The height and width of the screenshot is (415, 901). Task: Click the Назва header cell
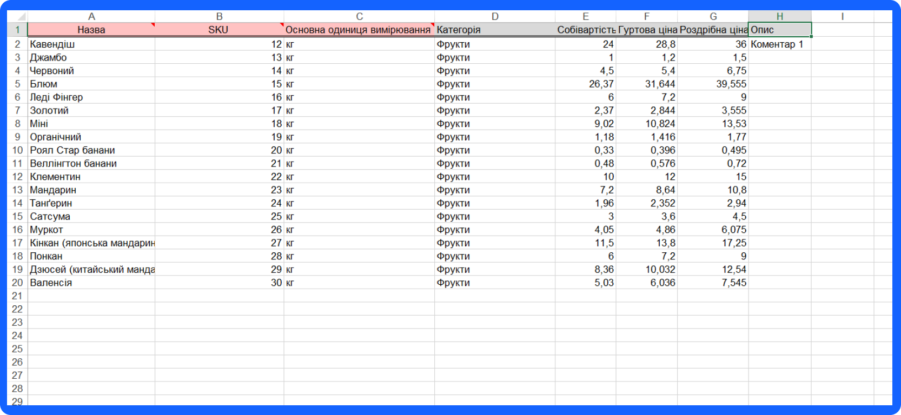pos(91,30)
